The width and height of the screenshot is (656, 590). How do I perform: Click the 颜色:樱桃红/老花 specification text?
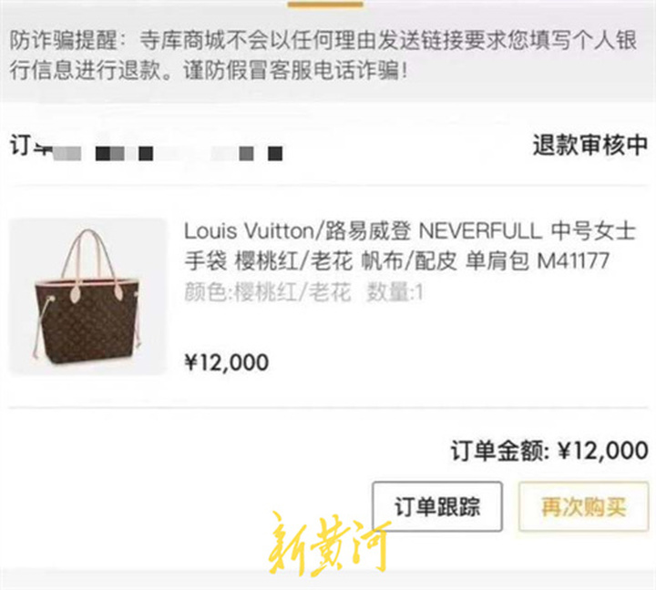click(x=267, y=292)
